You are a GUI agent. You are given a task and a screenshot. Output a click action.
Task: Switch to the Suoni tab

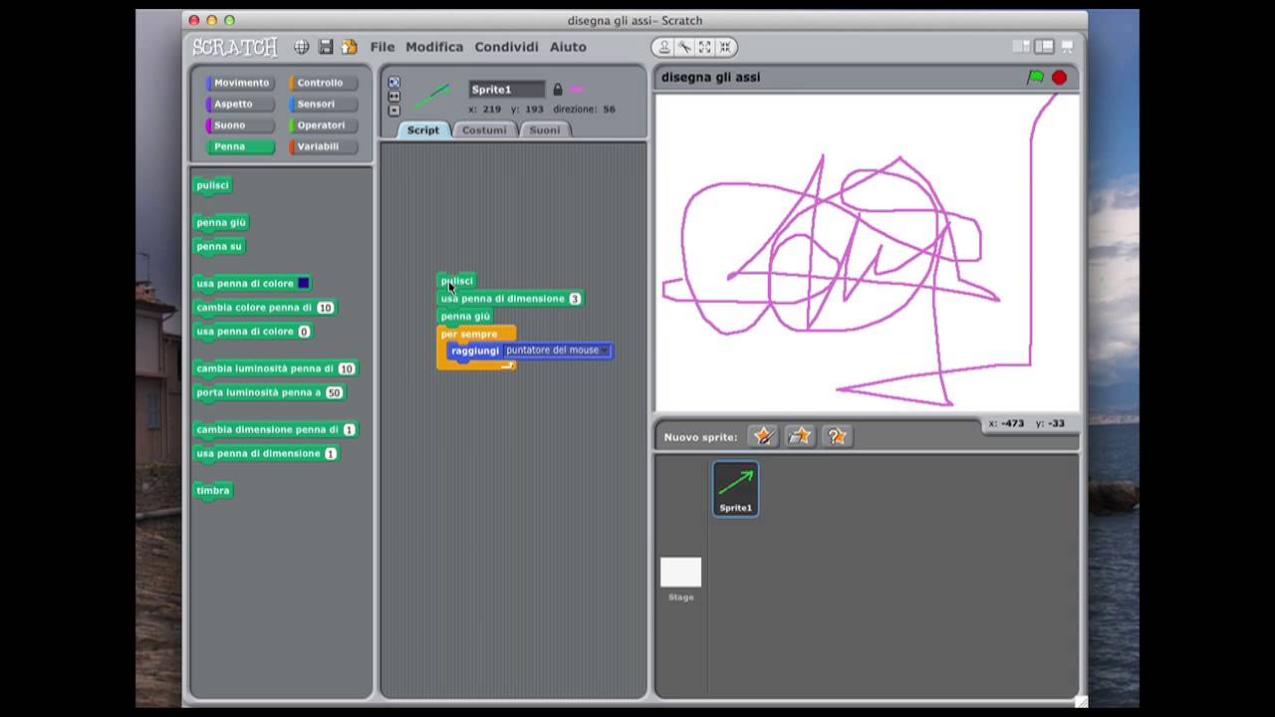pos(544,130)
